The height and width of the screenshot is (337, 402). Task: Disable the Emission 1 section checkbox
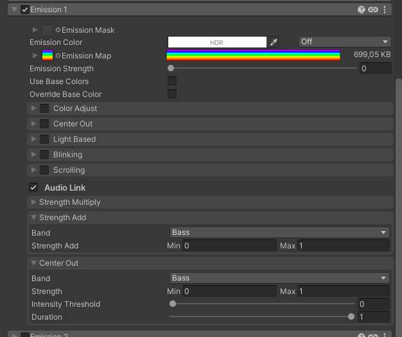click(24, 10)
